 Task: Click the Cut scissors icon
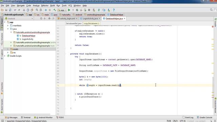tap(24, 10)
